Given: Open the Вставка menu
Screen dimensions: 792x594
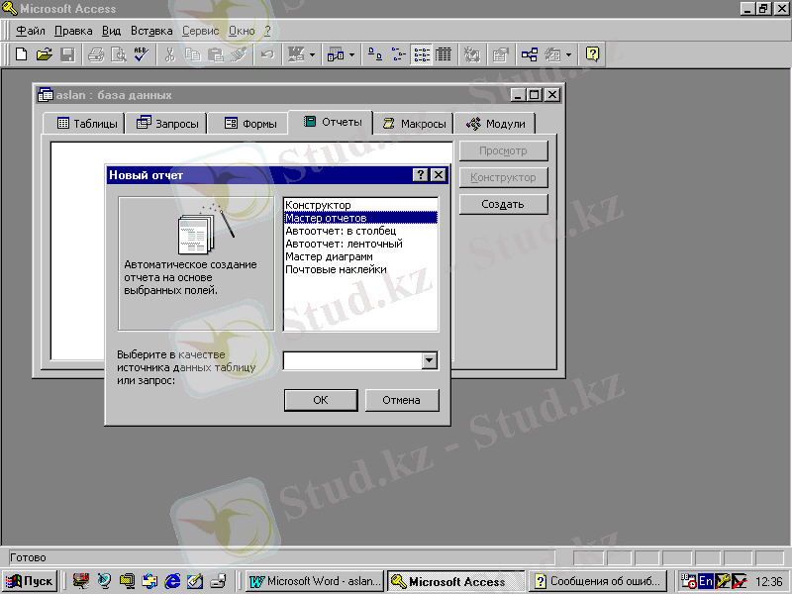Looking at the screenshot, I should (151, 31).
